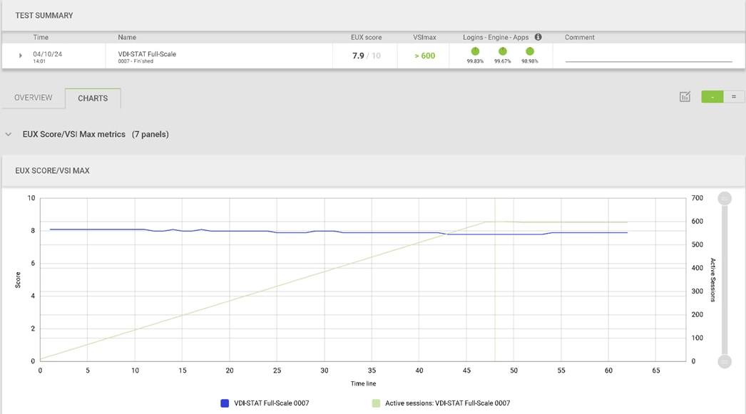Click the bottom handle of the vertical range slider

coord(725,362)
